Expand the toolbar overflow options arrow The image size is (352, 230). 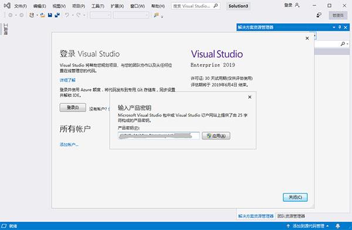click(162, 16)
